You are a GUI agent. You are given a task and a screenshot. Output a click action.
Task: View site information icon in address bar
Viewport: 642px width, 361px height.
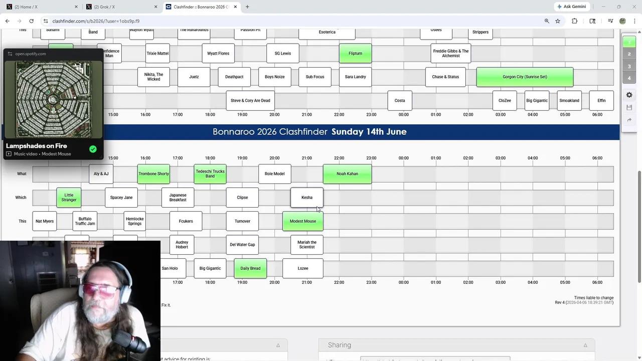46,21
